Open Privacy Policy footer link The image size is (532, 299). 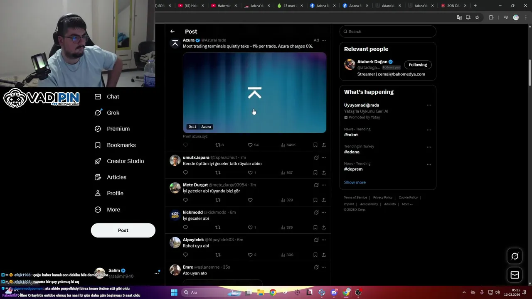tap(383, 198)
